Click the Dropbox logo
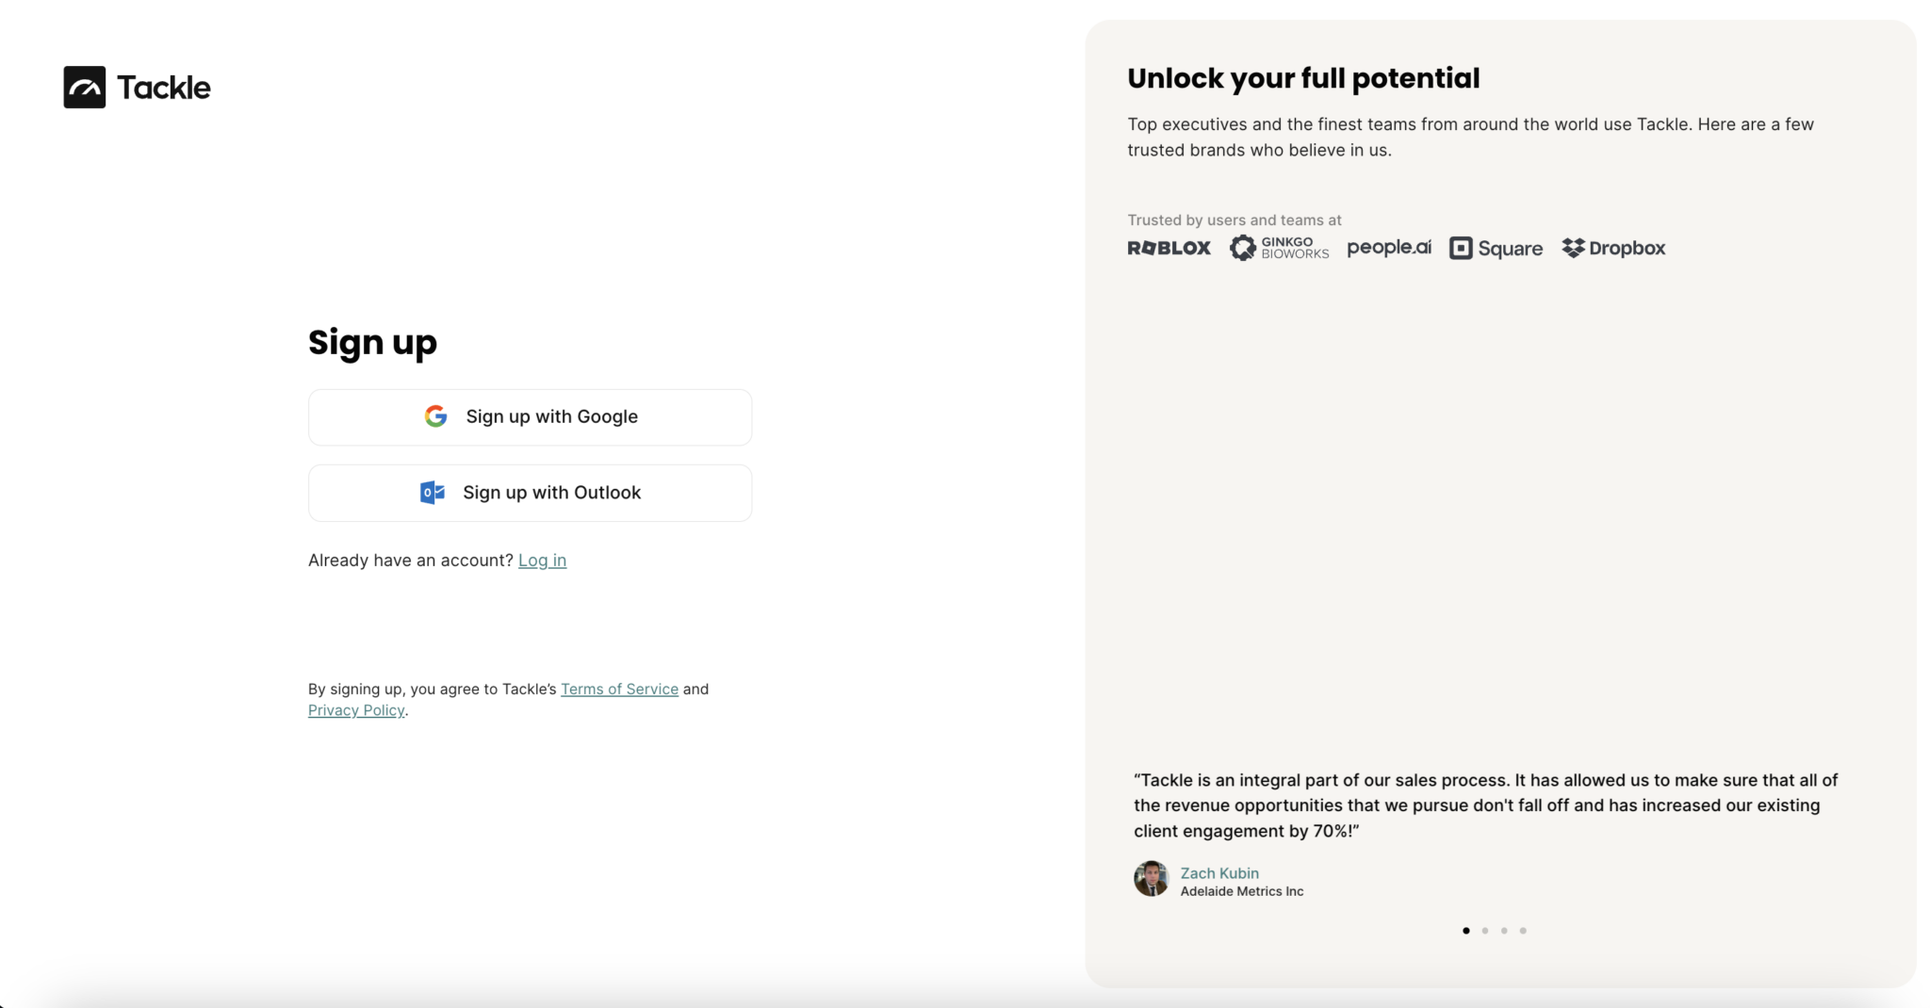Screen dimensions: 1930x1008 [1613, 248]
